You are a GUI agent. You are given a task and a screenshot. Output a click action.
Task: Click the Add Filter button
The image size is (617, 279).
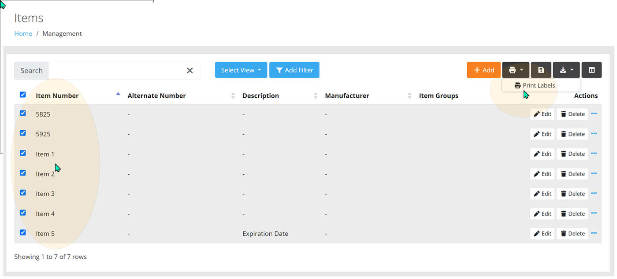tap(294, 70)
